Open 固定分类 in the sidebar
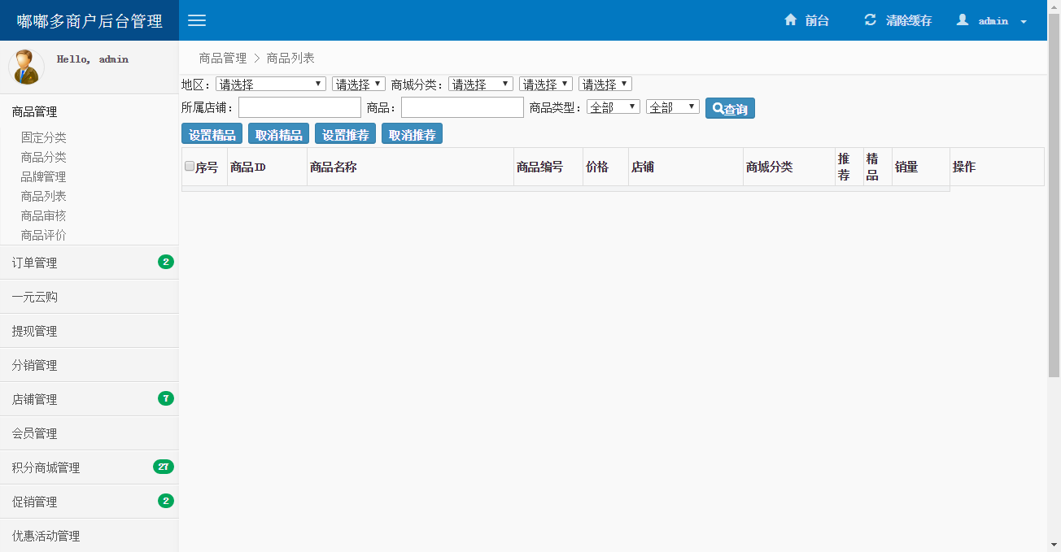This screenshot has height=552, width=1061. coord(44,137)
